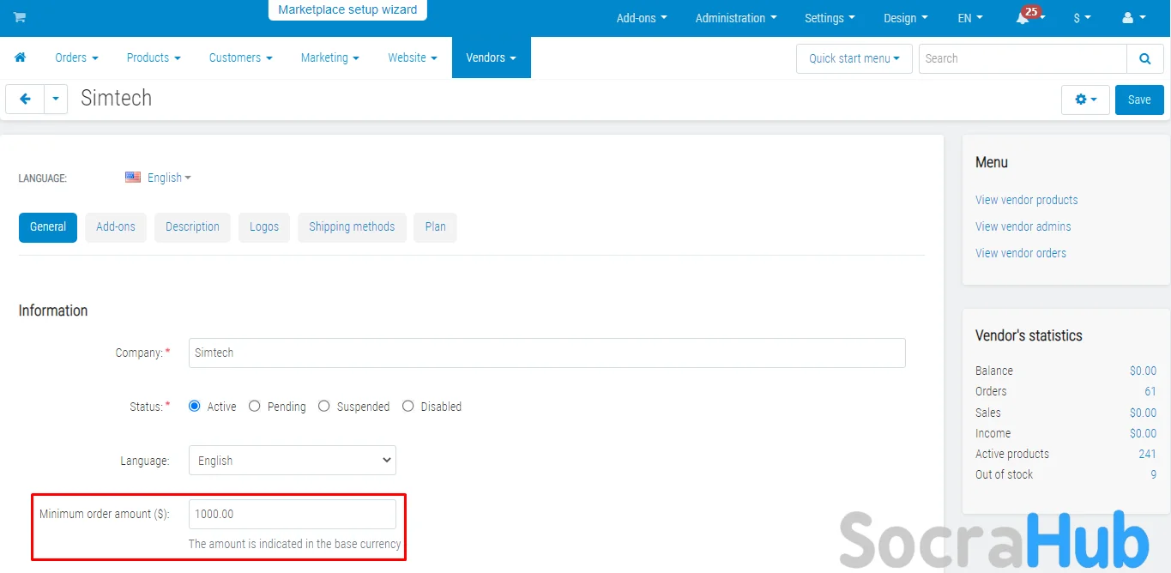Viewport: 1171px width, 573px height.
Task: Click the Minimum order amount field
Action: 292,514
